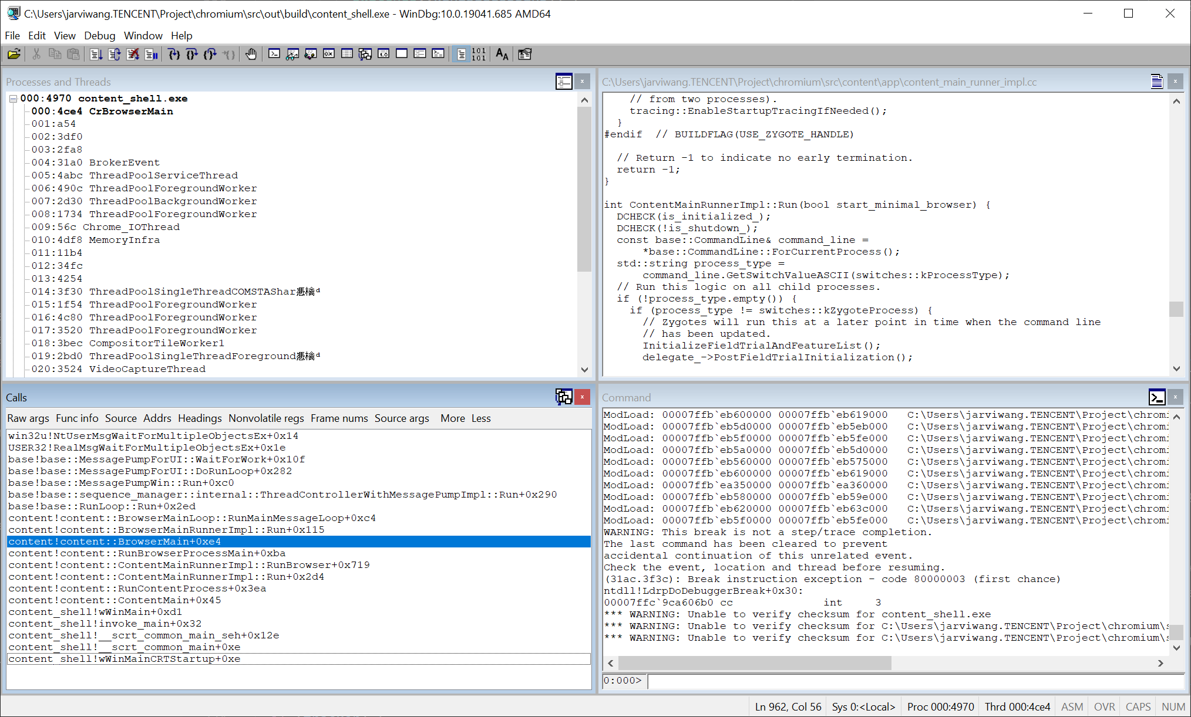The image size is (1191, 717).
Task: Click the Go (run) debugger icon
Action: tap(96, 54)
